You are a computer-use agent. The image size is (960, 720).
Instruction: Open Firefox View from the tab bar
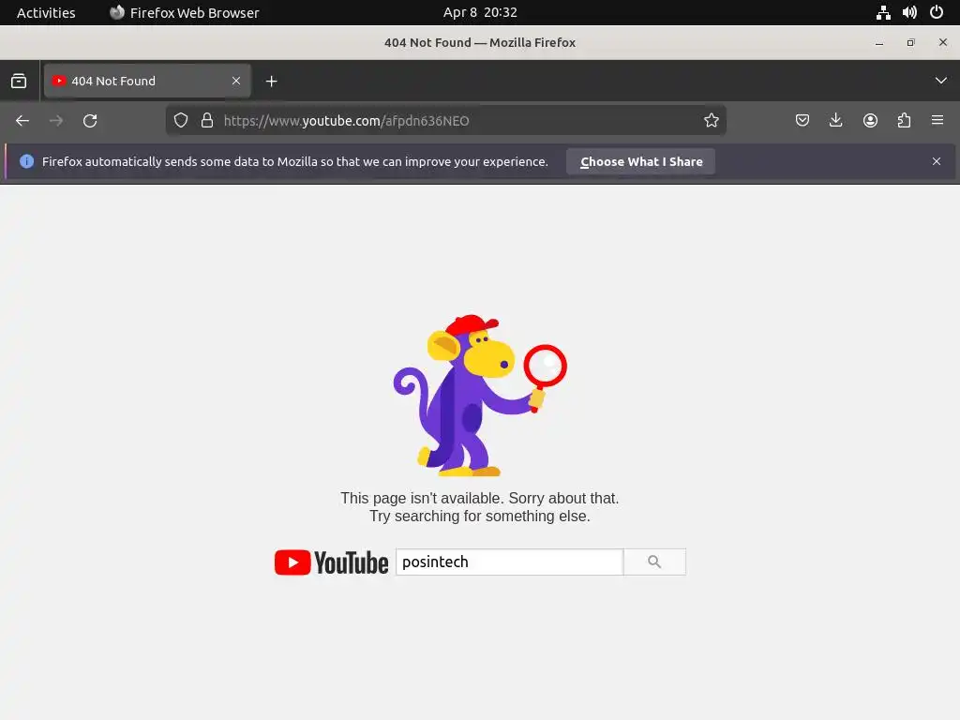click(19, 81)
